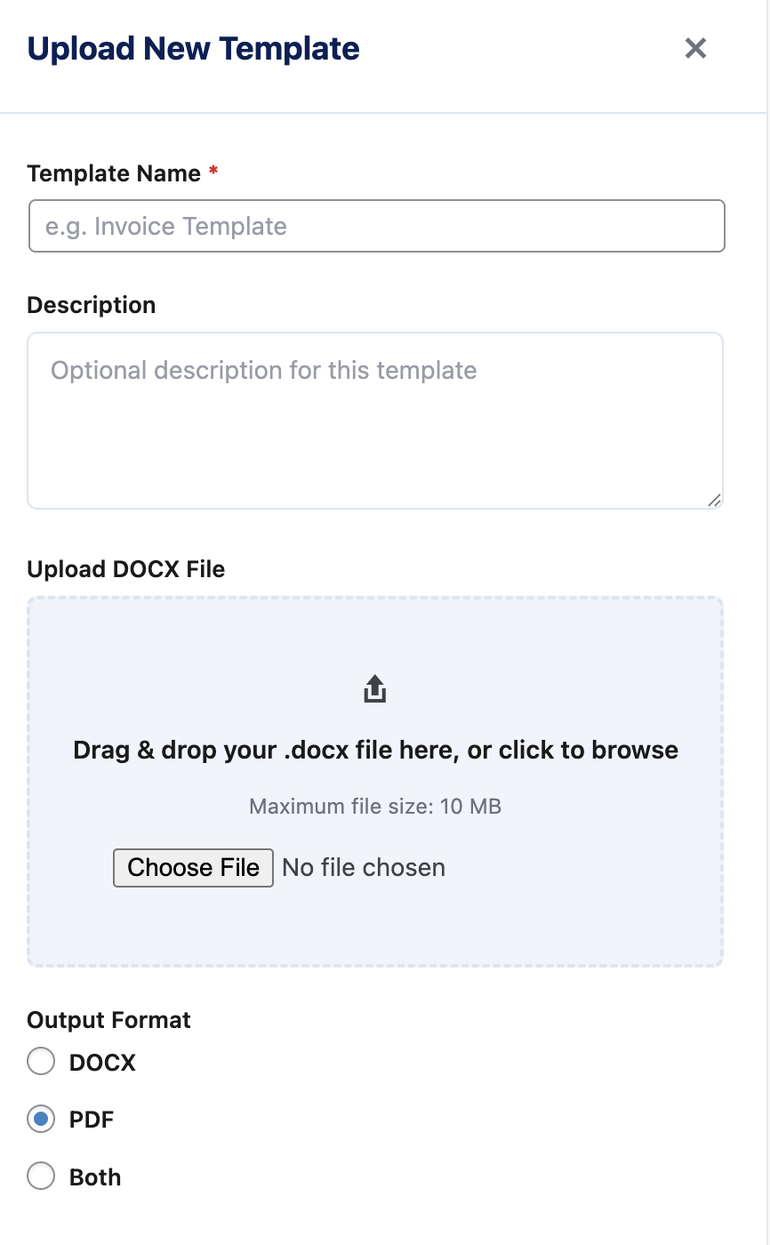Click the 'No file chosen' label
This screenshot has width=770, height=1245.
(363, 867)
